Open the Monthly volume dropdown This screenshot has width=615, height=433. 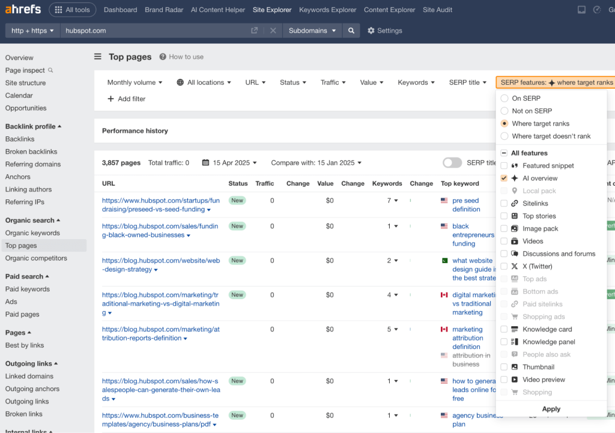coord(135,82)
